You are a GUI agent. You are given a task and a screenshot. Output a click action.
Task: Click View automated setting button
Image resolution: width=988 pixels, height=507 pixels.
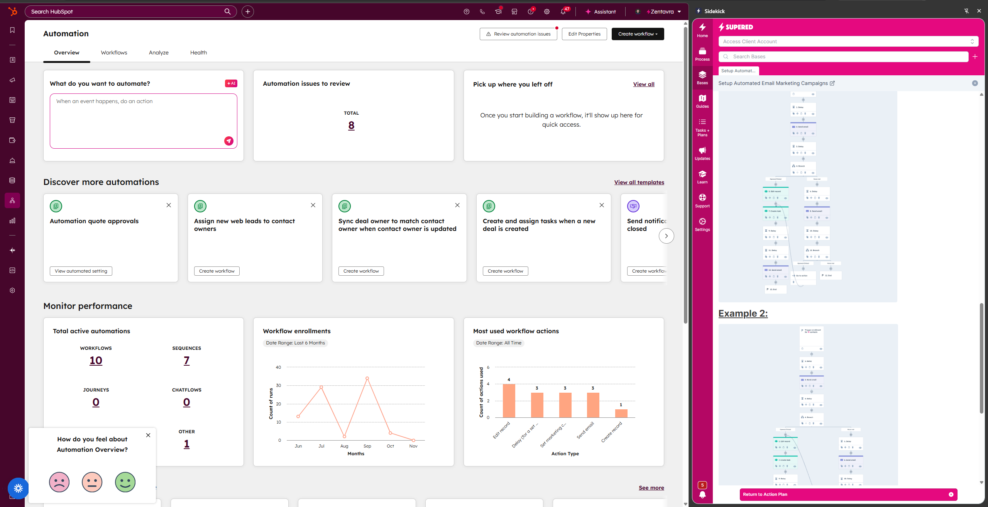(x=81, y=271)
